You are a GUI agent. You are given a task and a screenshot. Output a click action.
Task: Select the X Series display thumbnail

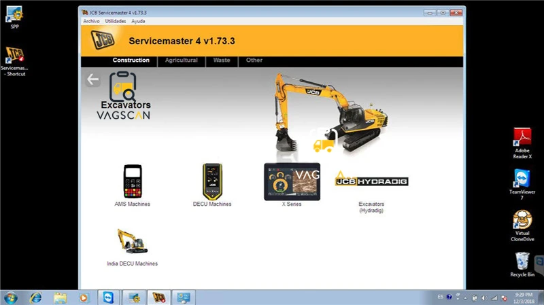(292, 181)
